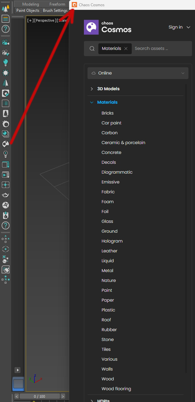This screenshot has height=402, width=195.
Task: Click the aperture sphere icon
Action: point(6,205)
